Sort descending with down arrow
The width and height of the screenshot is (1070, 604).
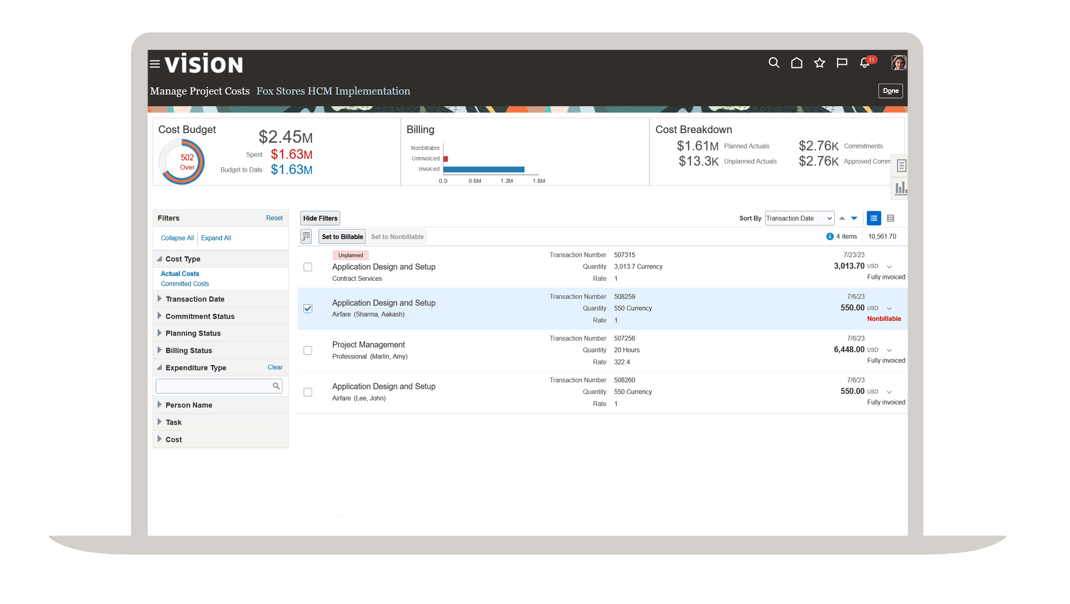[x=854, y=218]
